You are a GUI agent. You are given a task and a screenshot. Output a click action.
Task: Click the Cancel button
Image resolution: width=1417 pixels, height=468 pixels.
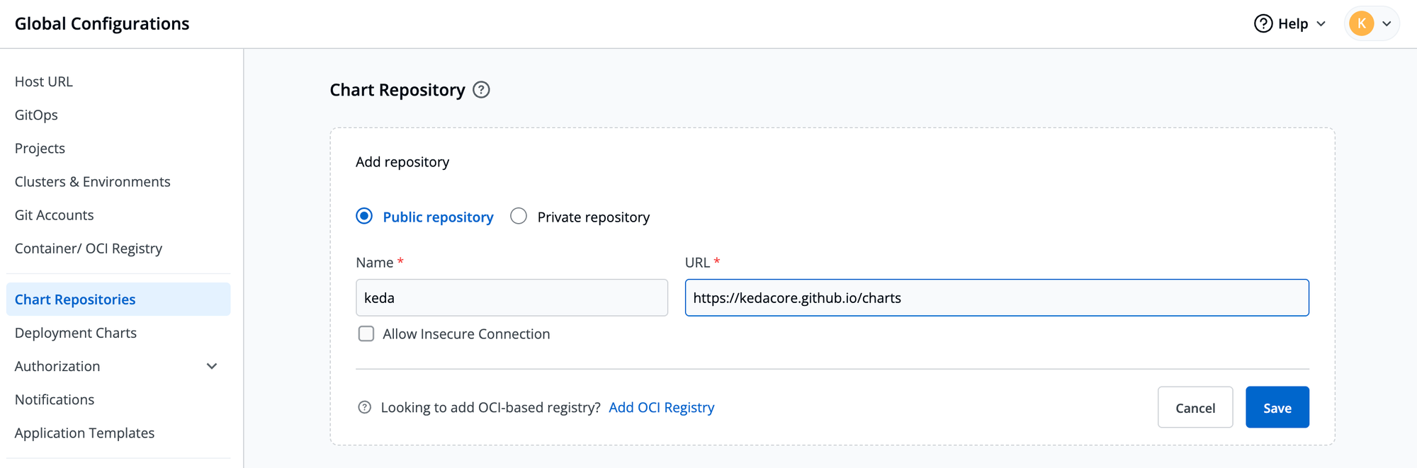[1195, 407]
